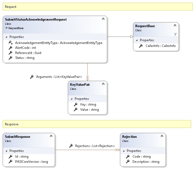Screen dimensions: 195x169
Task: Click the wrench icon beside AlertCode property
Action: click(x=10, y=48)
